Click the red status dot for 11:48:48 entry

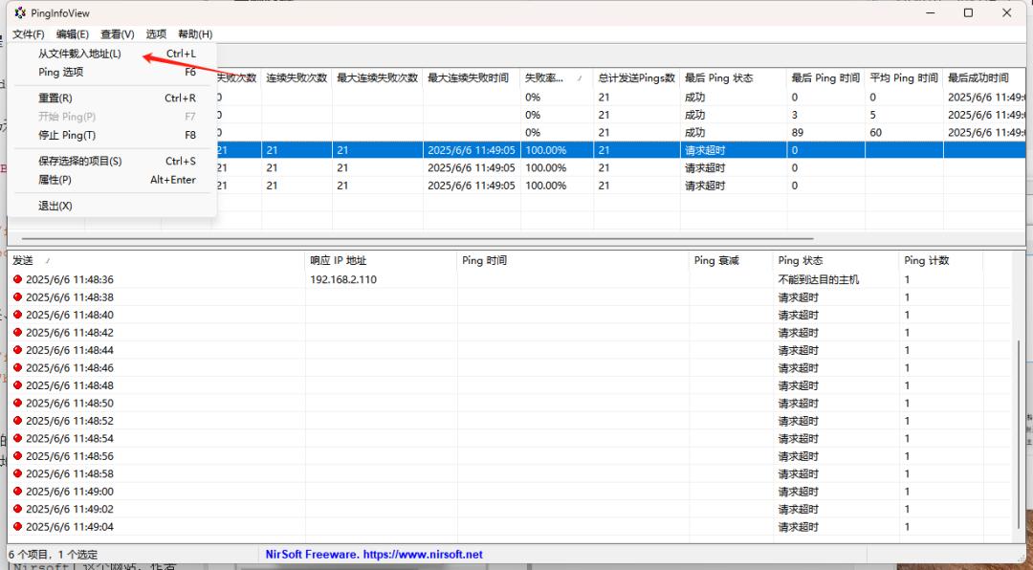[x=18, y=385]
